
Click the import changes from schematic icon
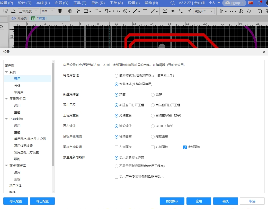click(165, 11)
